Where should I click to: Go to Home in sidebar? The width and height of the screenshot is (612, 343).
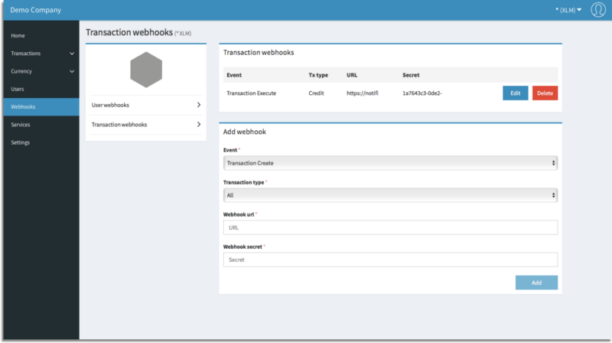click(18, 35)
